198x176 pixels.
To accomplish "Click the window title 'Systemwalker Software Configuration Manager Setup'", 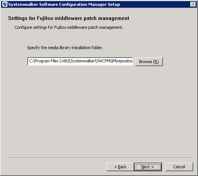I will pos(64,4).
